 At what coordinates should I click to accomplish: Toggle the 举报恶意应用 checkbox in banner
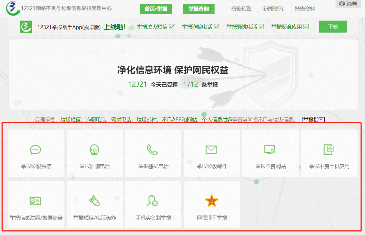coord(307,27)
